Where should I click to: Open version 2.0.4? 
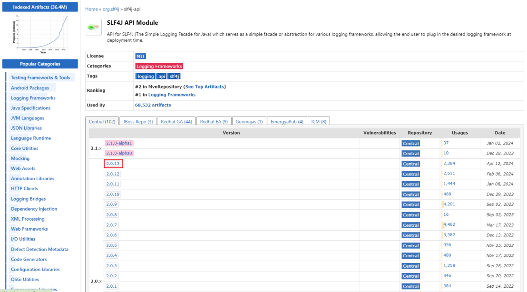tap(111, 255)
